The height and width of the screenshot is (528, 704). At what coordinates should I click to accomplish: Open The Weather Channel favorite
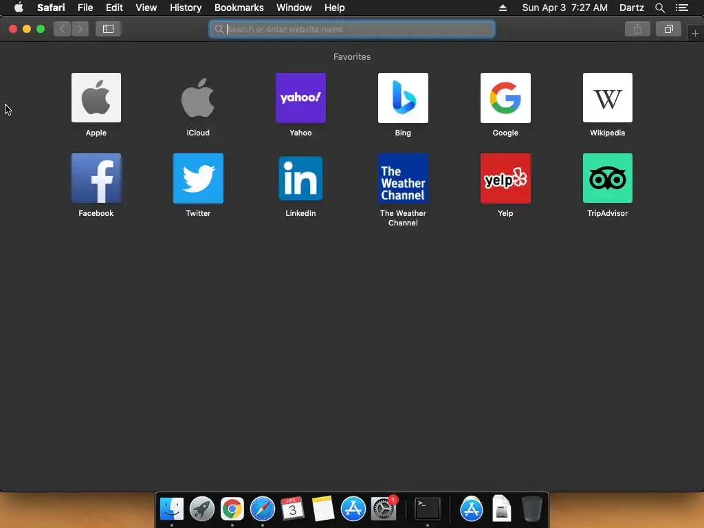pyautogui.click(x=403, y=178)
